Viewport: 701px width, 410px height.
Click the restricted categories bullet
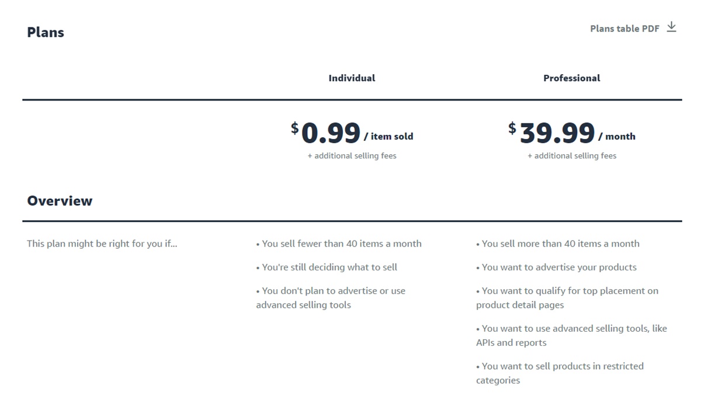(560, 373)
